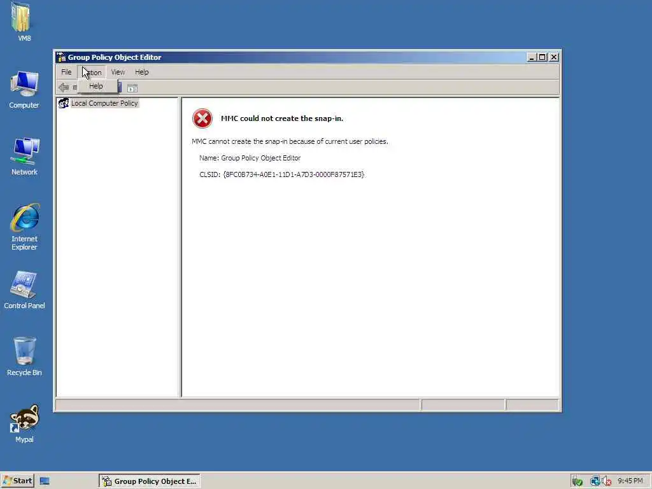This screenshot has height=489, width=652.
Task: Click Safely Remove Hardware tray icon
Action: click(577, 481)
